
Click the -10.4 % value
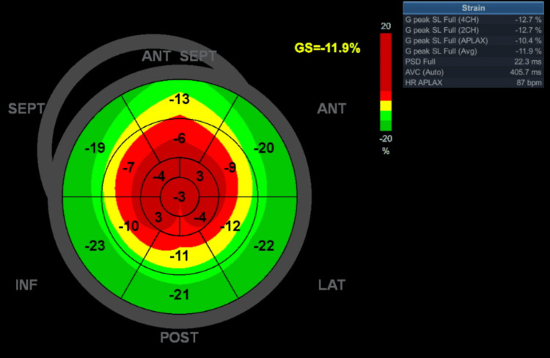click(x=528, y=40)
